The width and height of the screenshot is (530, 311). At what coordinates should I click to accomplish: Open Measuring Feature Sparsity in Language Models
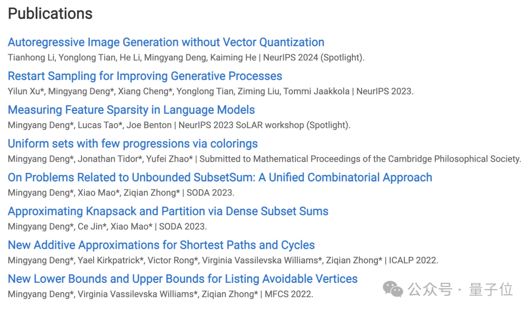point(131,110)
